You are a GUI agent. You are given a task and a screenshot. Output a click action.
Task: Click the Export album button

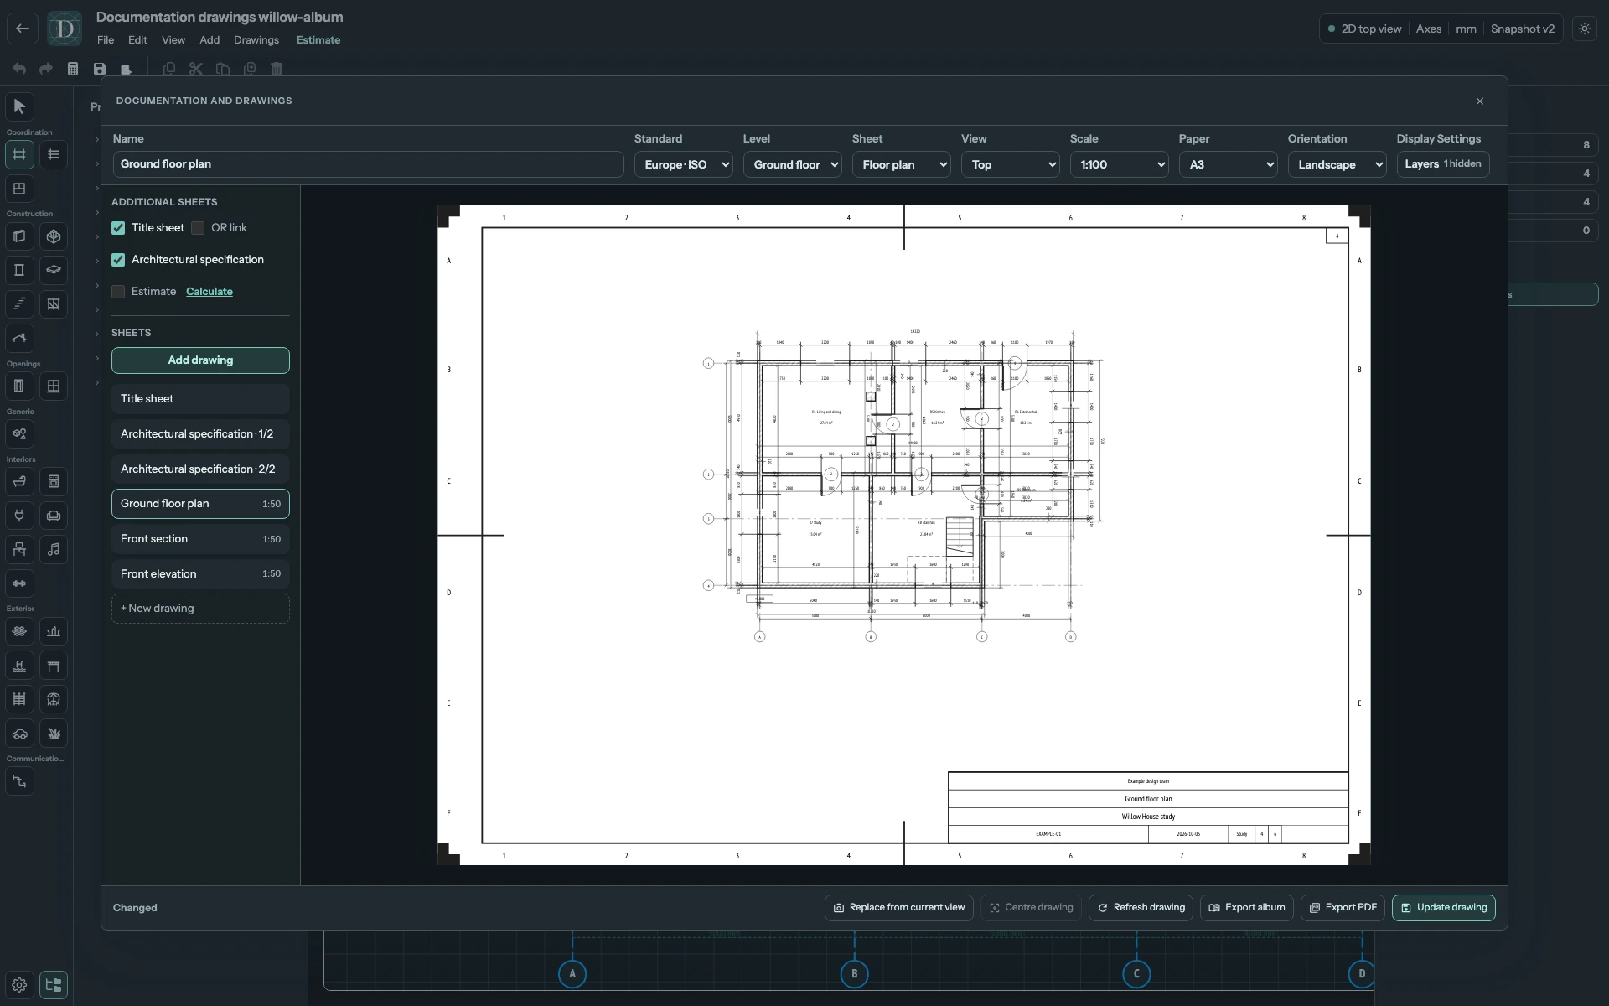[x=1247, y=908]
